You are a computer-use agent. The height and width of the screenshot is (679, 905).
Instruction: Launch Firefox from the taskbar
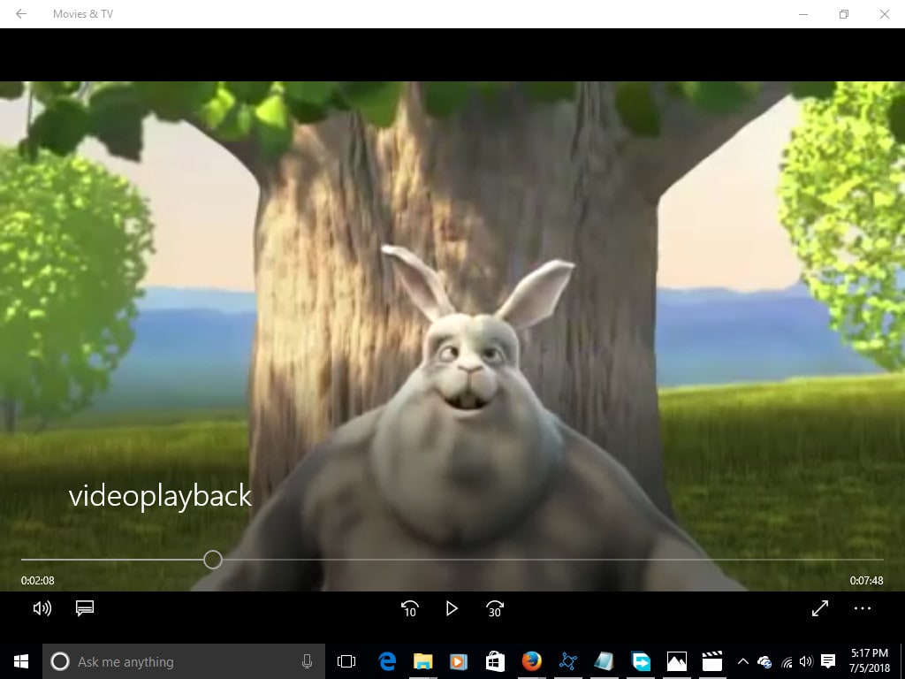pyautogui.click(x=531, y=661)
